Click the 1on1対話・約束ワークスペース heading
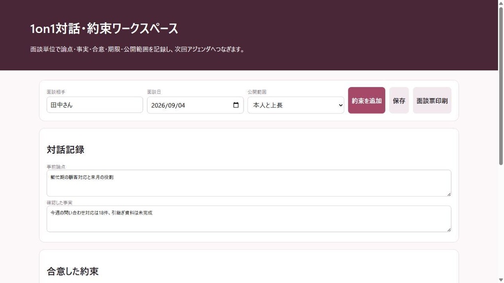Screen dimensions: 504x283 click(104, 28)
